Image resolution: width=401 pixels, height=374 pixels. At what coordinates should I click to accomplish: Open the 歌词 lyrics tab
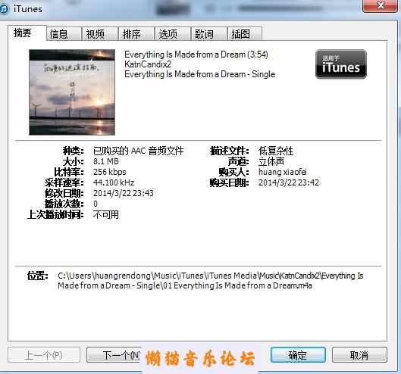[209, 34]
